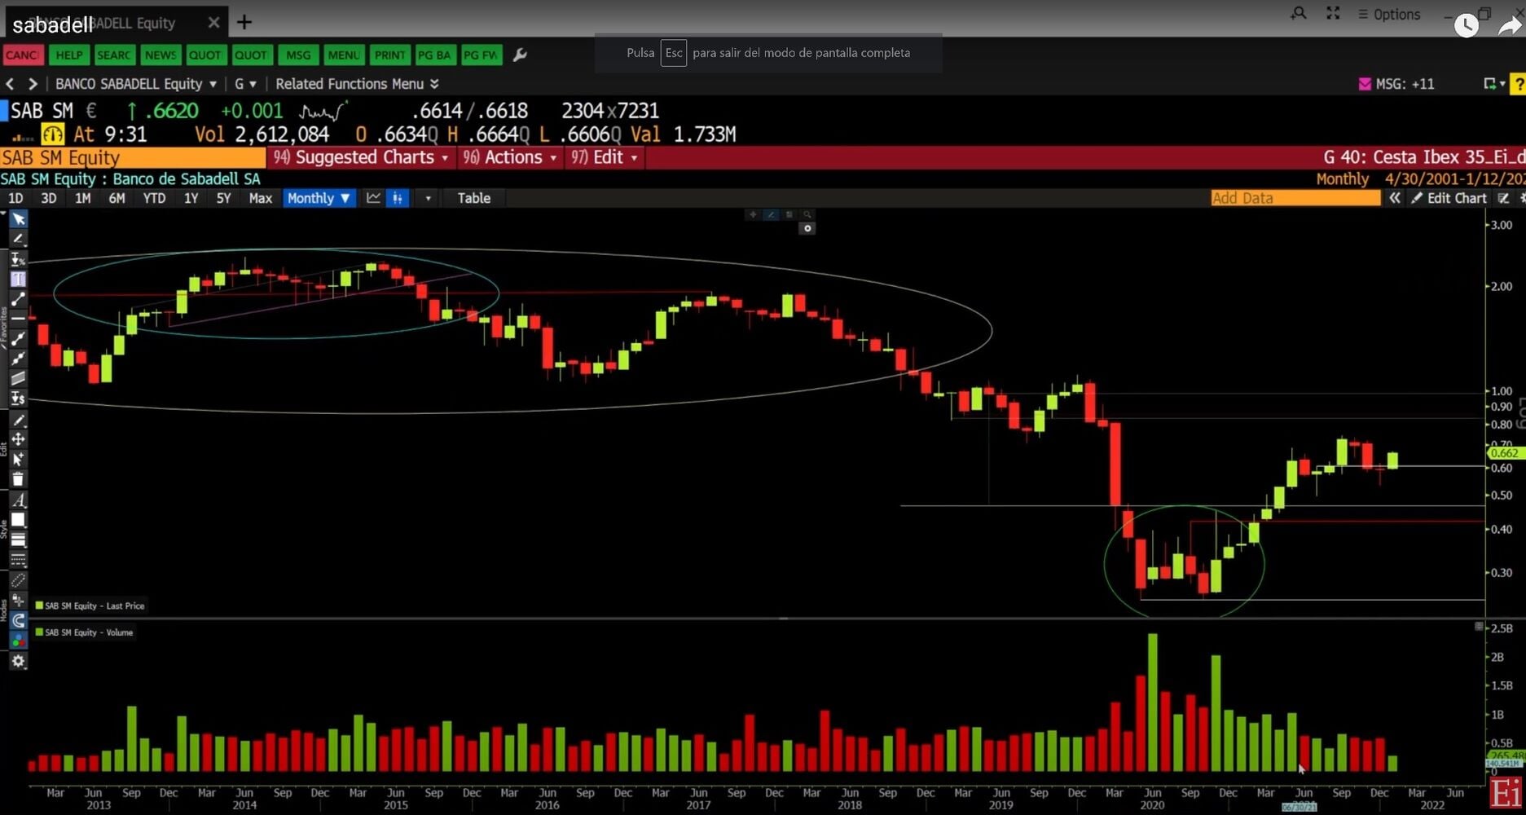
Task: Open the zoom magnifier icon
Action: pyautogui.click(x=1299, y=14)
